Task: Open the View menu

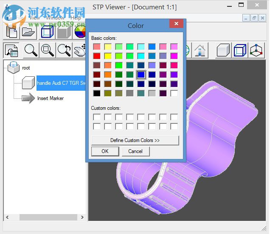Action: pos(34,18)
